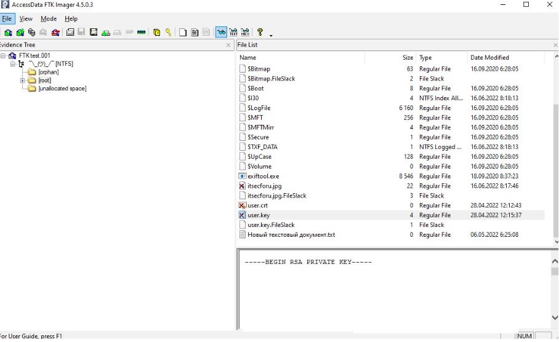Image resolution: width=559 pixels, height=342 pixels.
Task: Click scroll-down arrow of viewer pane
Action: click(x=555, y=317)
